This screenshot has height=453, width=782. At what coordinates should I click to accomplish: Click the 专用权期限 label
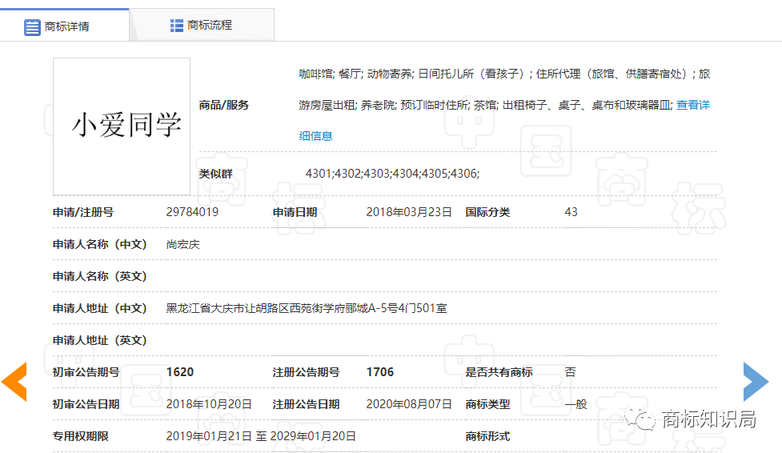point(80,436)
